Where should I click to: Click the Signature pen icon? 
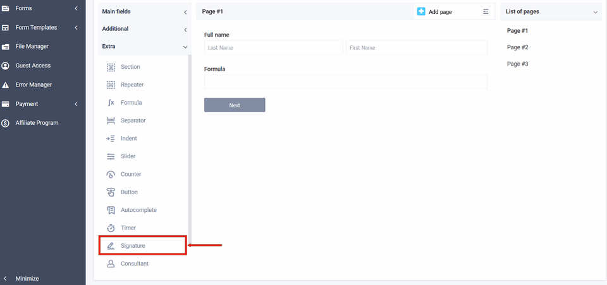pyautogui.click(x=111, y=246)
